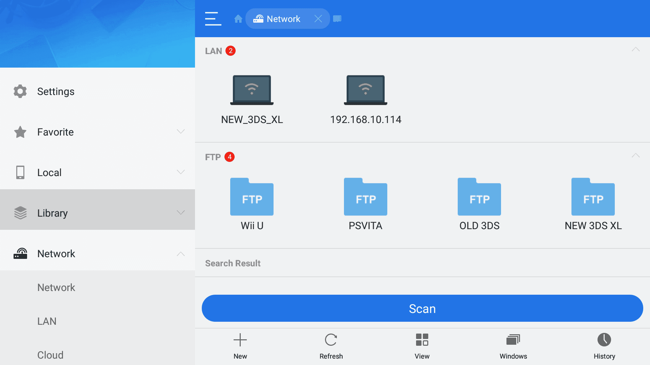Open the NEW_3DS_XL LAN device
The image size is (650, 365).
[252, 100]
